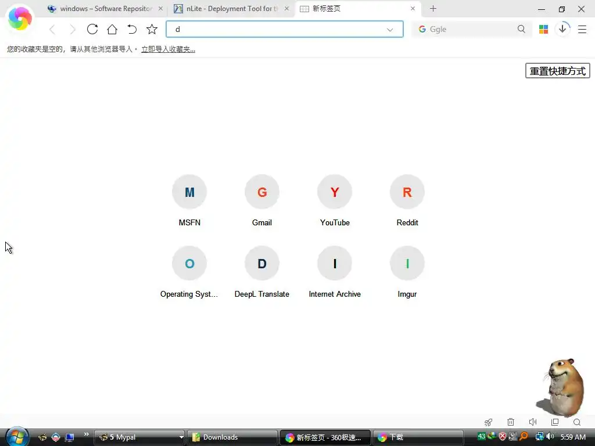
Task: Click the undo closed tab icon
Action: pyautogui.click(x=132, y=29)
